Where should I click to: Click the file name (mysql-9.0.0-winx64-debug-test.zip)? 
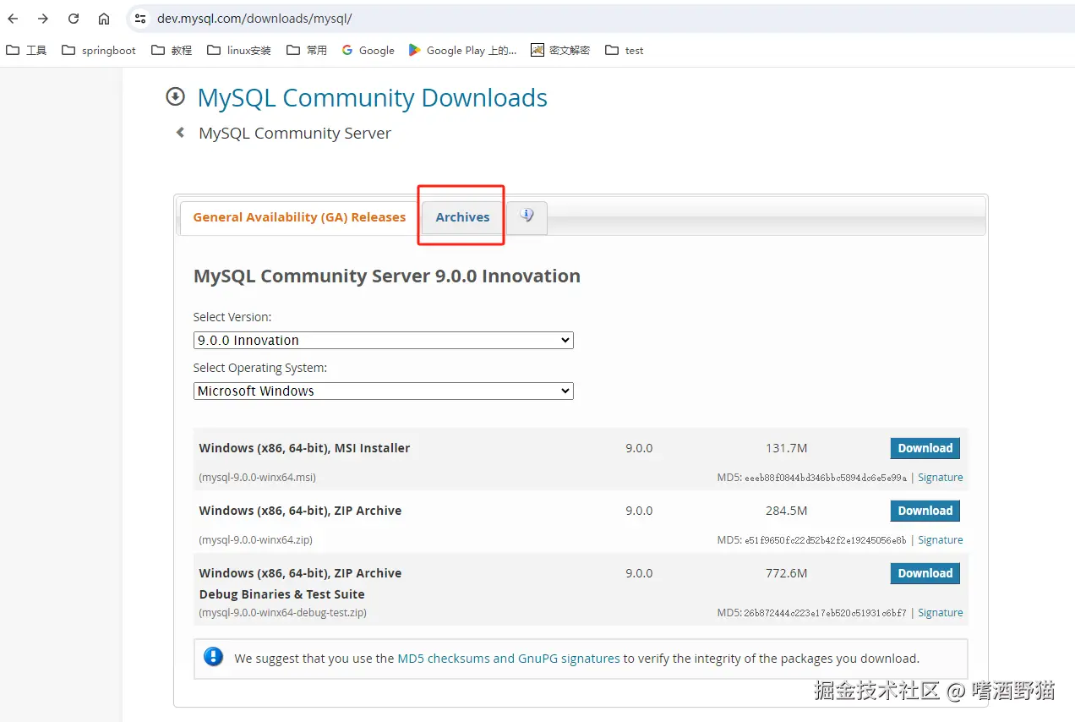coord(283,613)
